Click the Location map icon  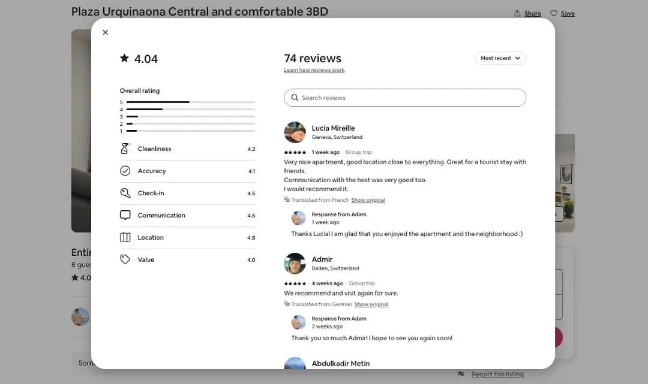(x=125, y=237)
